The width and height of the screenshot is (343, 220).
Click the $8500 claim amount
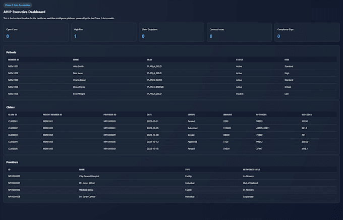point(226,135)
